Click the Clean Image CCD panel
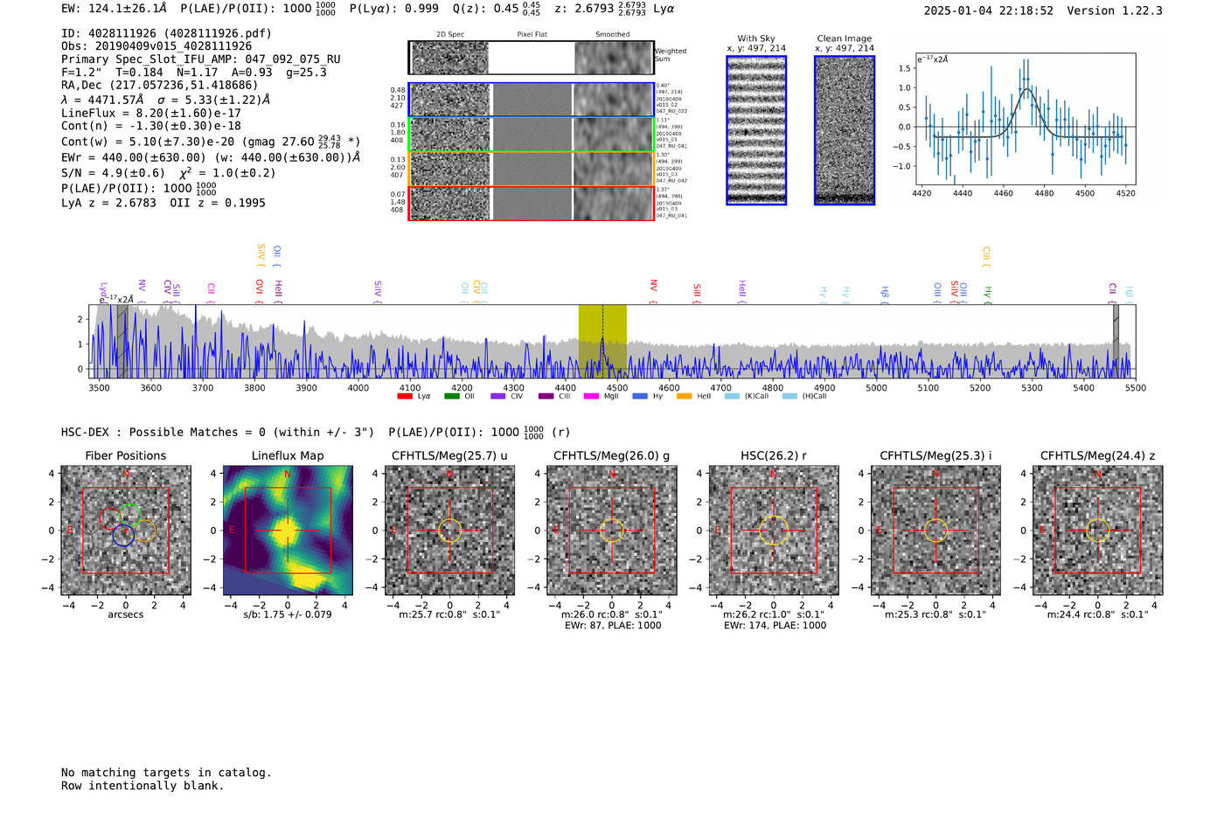 click(845, 130)
